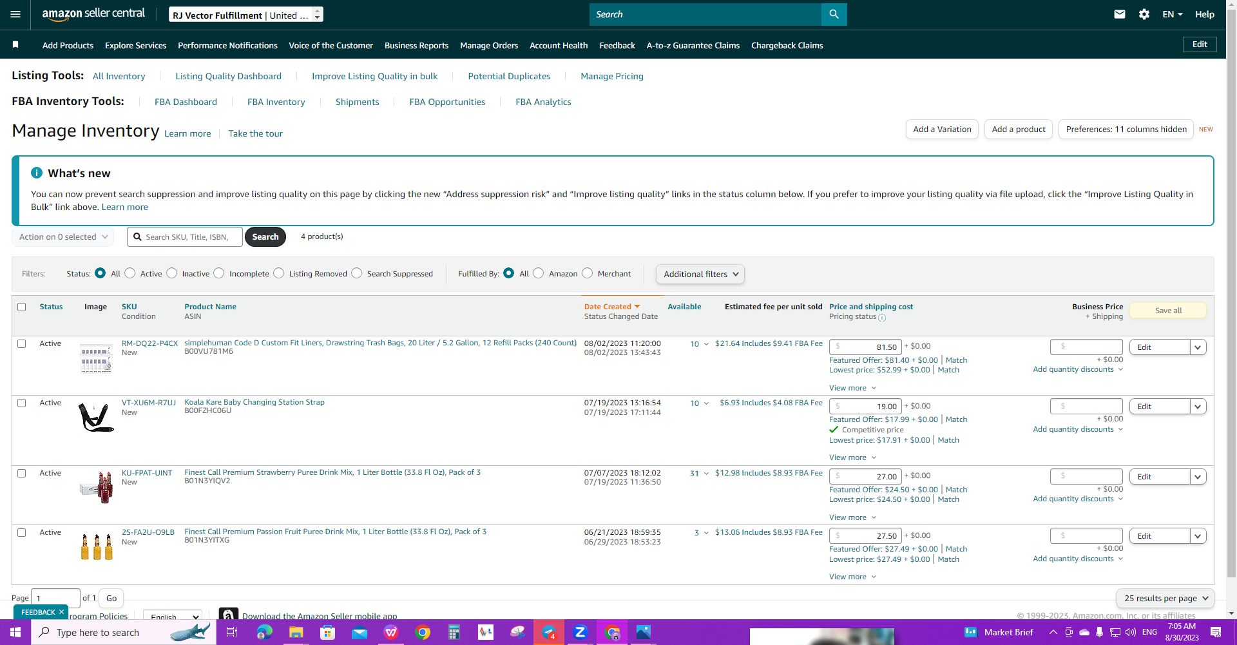Viewport: 1237px width, 645px height.
Task: Open the 25 results per page dropdown
Action: click(1165, 598)
